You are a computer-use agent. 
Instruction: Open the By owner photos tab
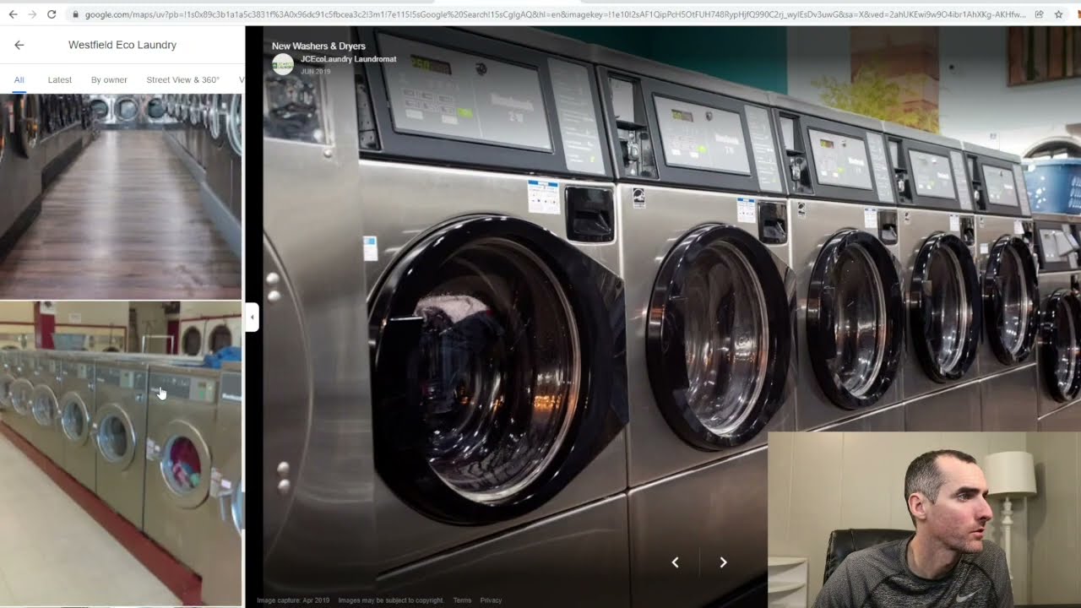tap(109, 79)
